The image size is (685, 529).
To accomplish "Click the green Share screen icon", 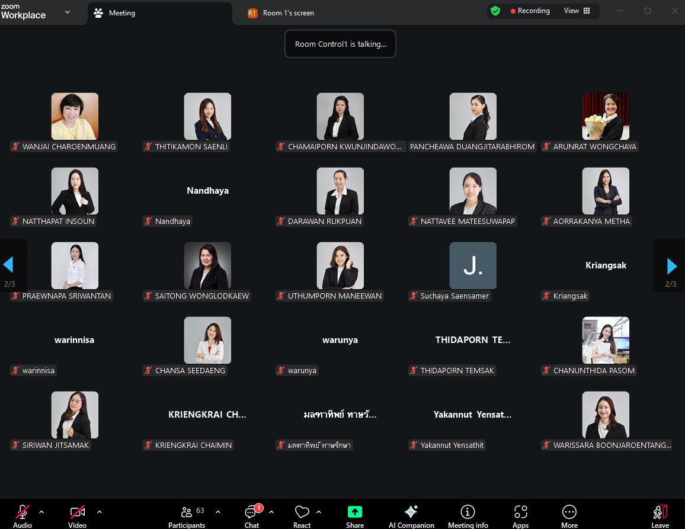I will click(x=355, y=512).
